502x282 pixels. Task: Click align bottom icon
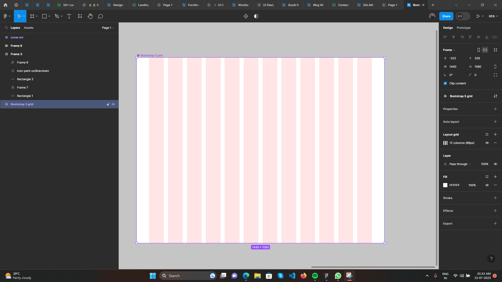coord(487,37)
